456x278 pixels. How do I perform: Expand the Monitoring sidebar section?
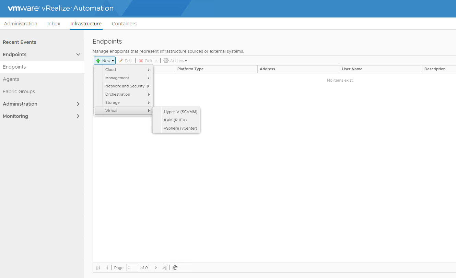pos(78,116)
